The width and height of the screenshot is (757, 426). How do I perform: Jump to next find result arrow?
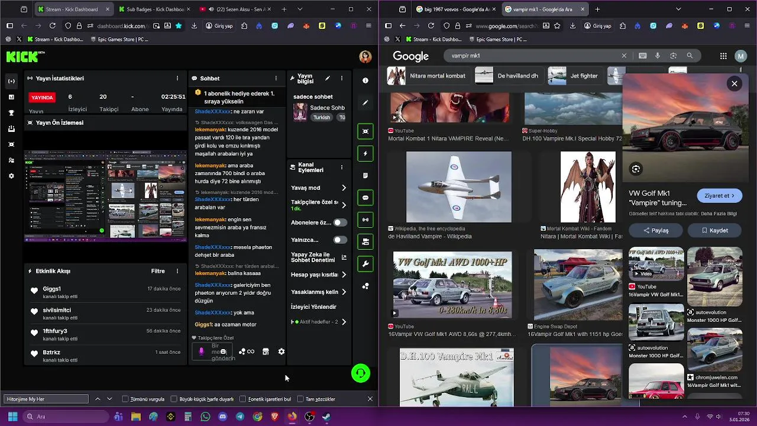pyautogui.click(x=109, y=399)
